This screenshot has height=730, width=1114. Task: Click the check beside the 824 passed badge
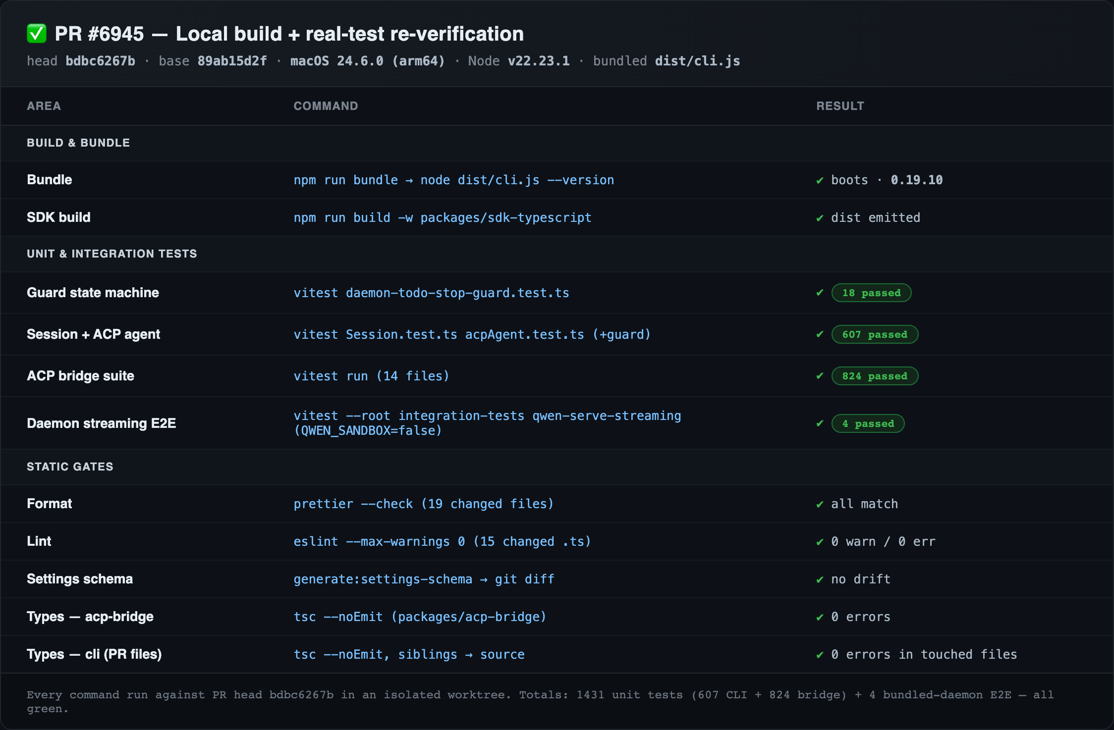(820, 376)
